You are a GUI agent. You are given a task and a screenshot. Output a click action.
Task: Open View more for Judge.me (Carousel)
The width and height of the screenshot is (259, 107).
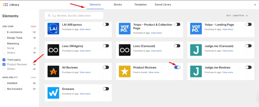tap(228, 51)
